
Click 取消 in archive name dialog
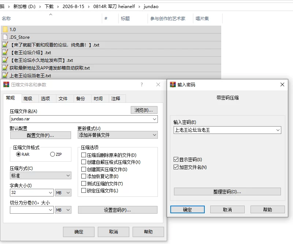114,232
